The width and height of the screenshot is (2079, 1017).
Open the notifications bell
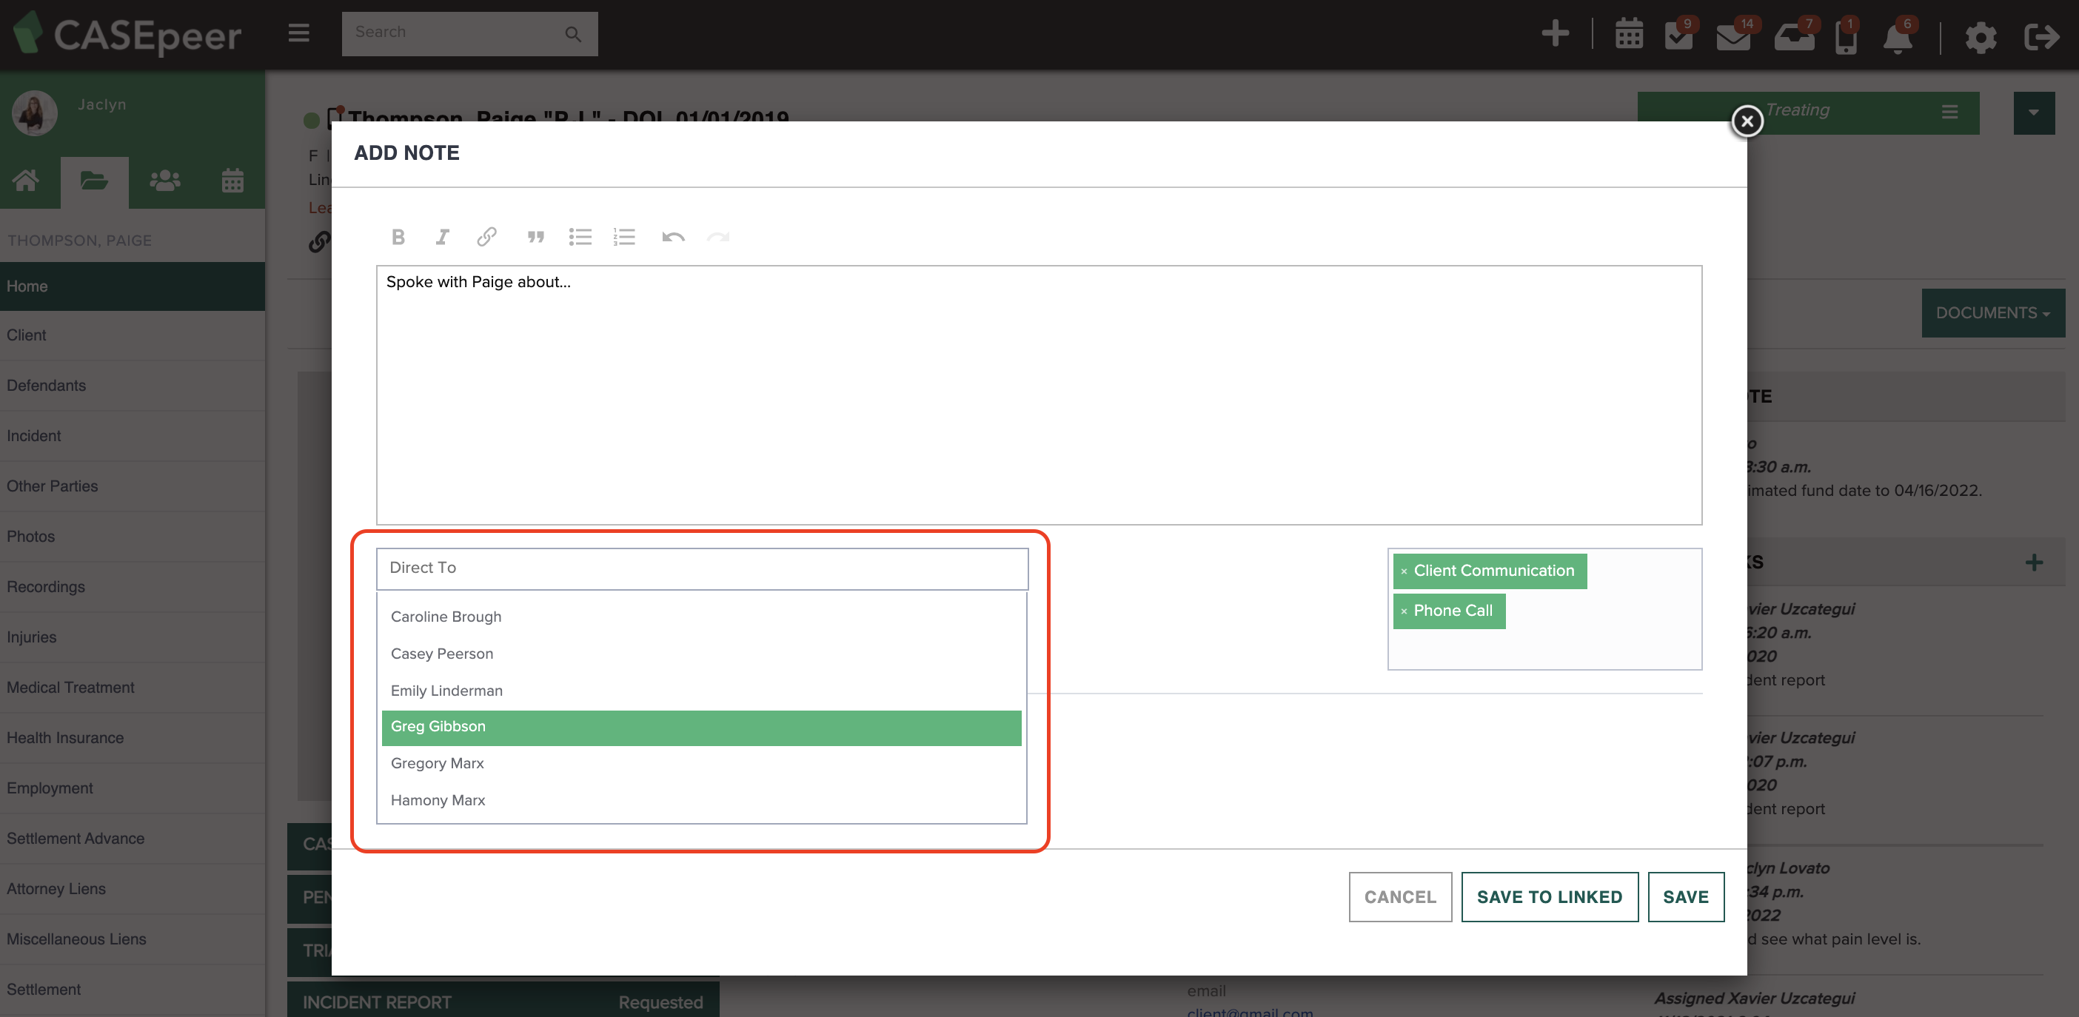[1899, 36]
